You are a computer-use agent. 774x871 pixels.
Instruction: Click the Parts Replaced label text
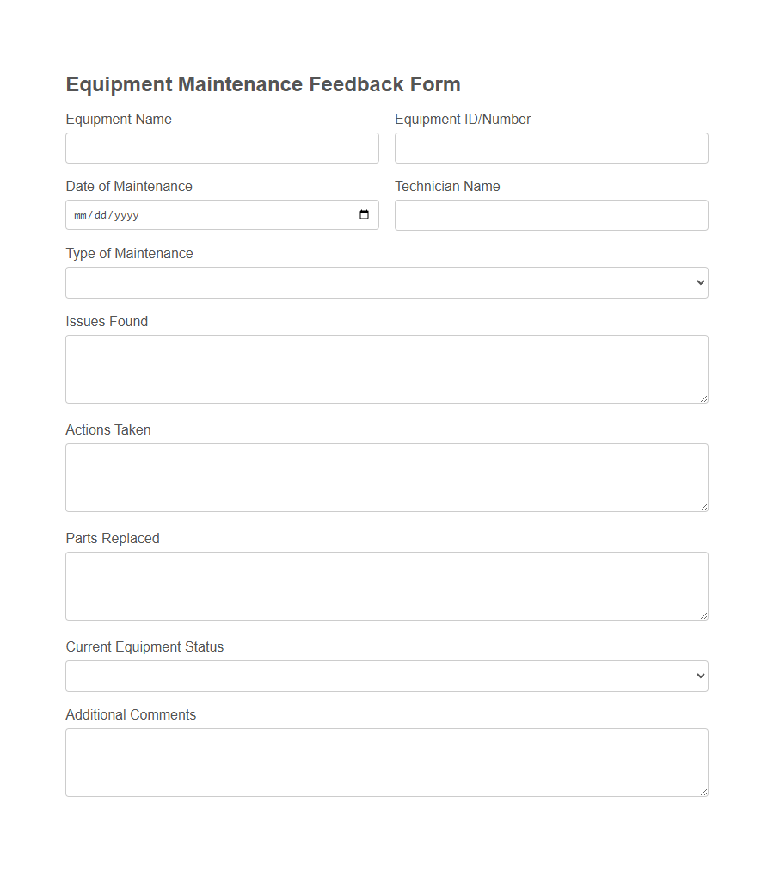coord(113,538)
